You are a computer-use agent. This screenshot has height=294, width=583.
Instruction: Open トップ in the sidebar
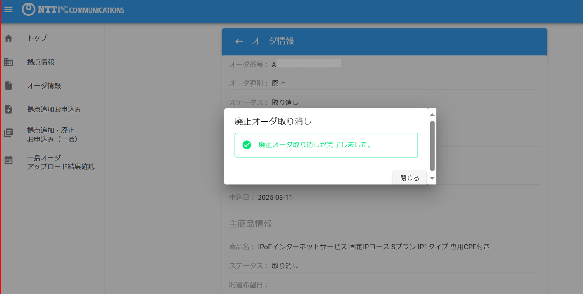pos(37,38)
